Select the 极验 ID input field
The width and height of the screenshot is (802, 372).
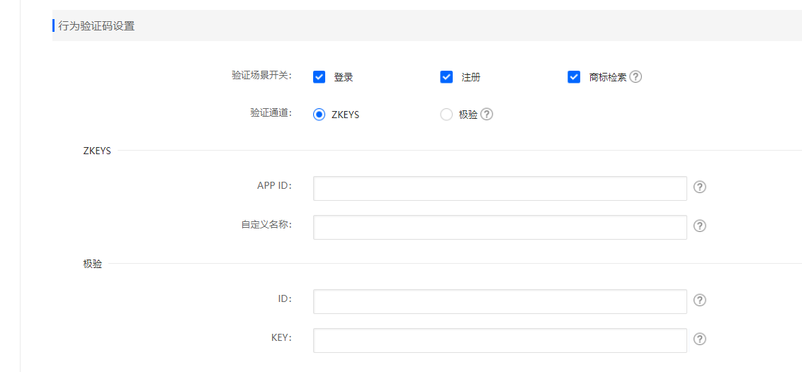tap(499, 301)
